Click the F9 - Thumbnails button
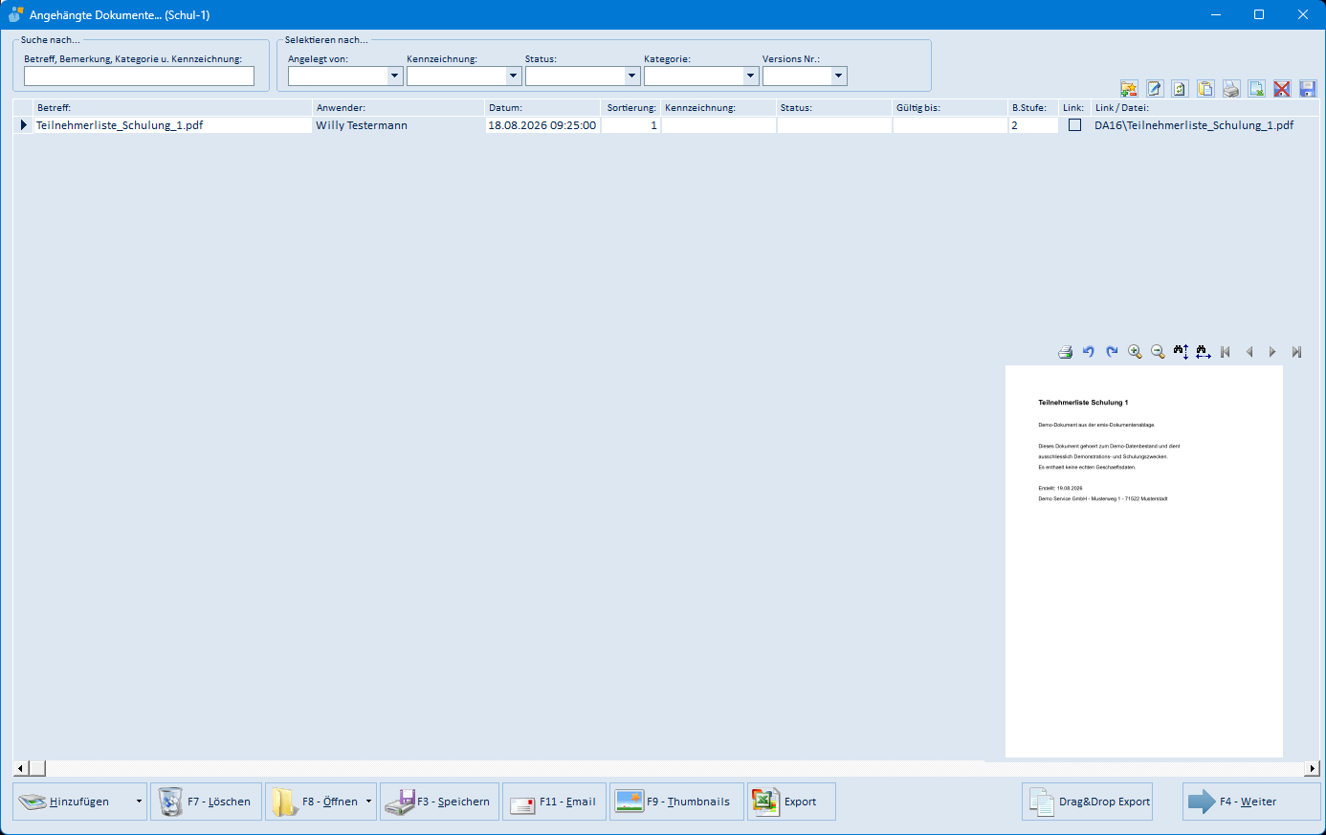Screen dimensions: 1326x835 click(676, 802)
